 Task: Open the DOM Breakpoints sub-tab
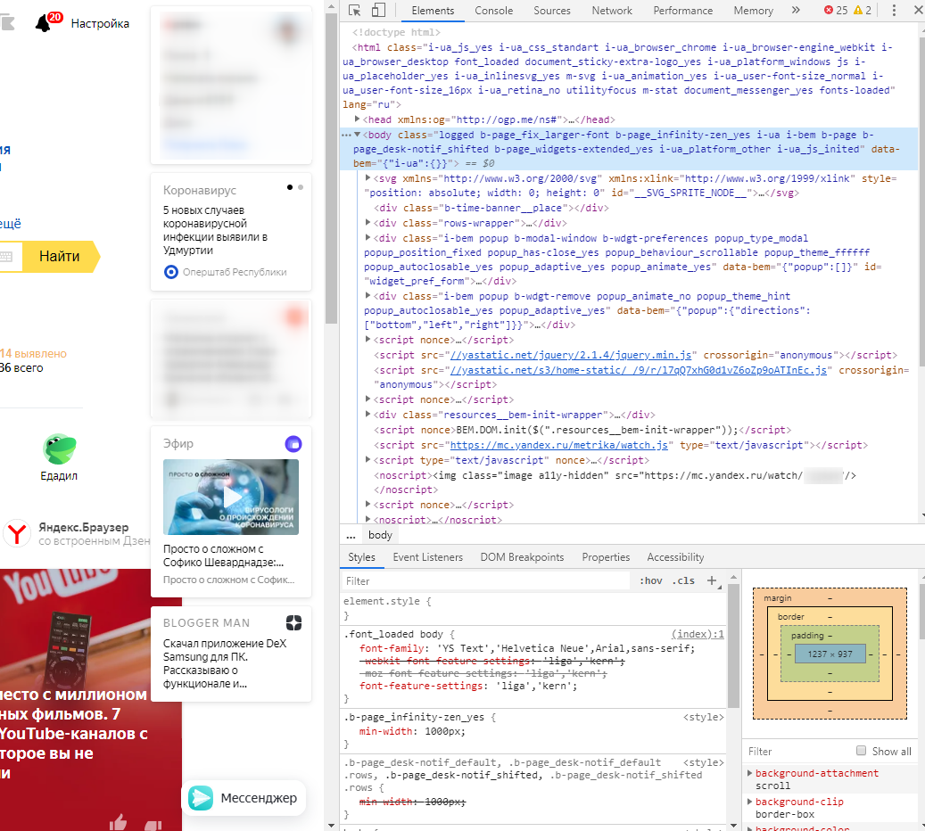(522, 557)
